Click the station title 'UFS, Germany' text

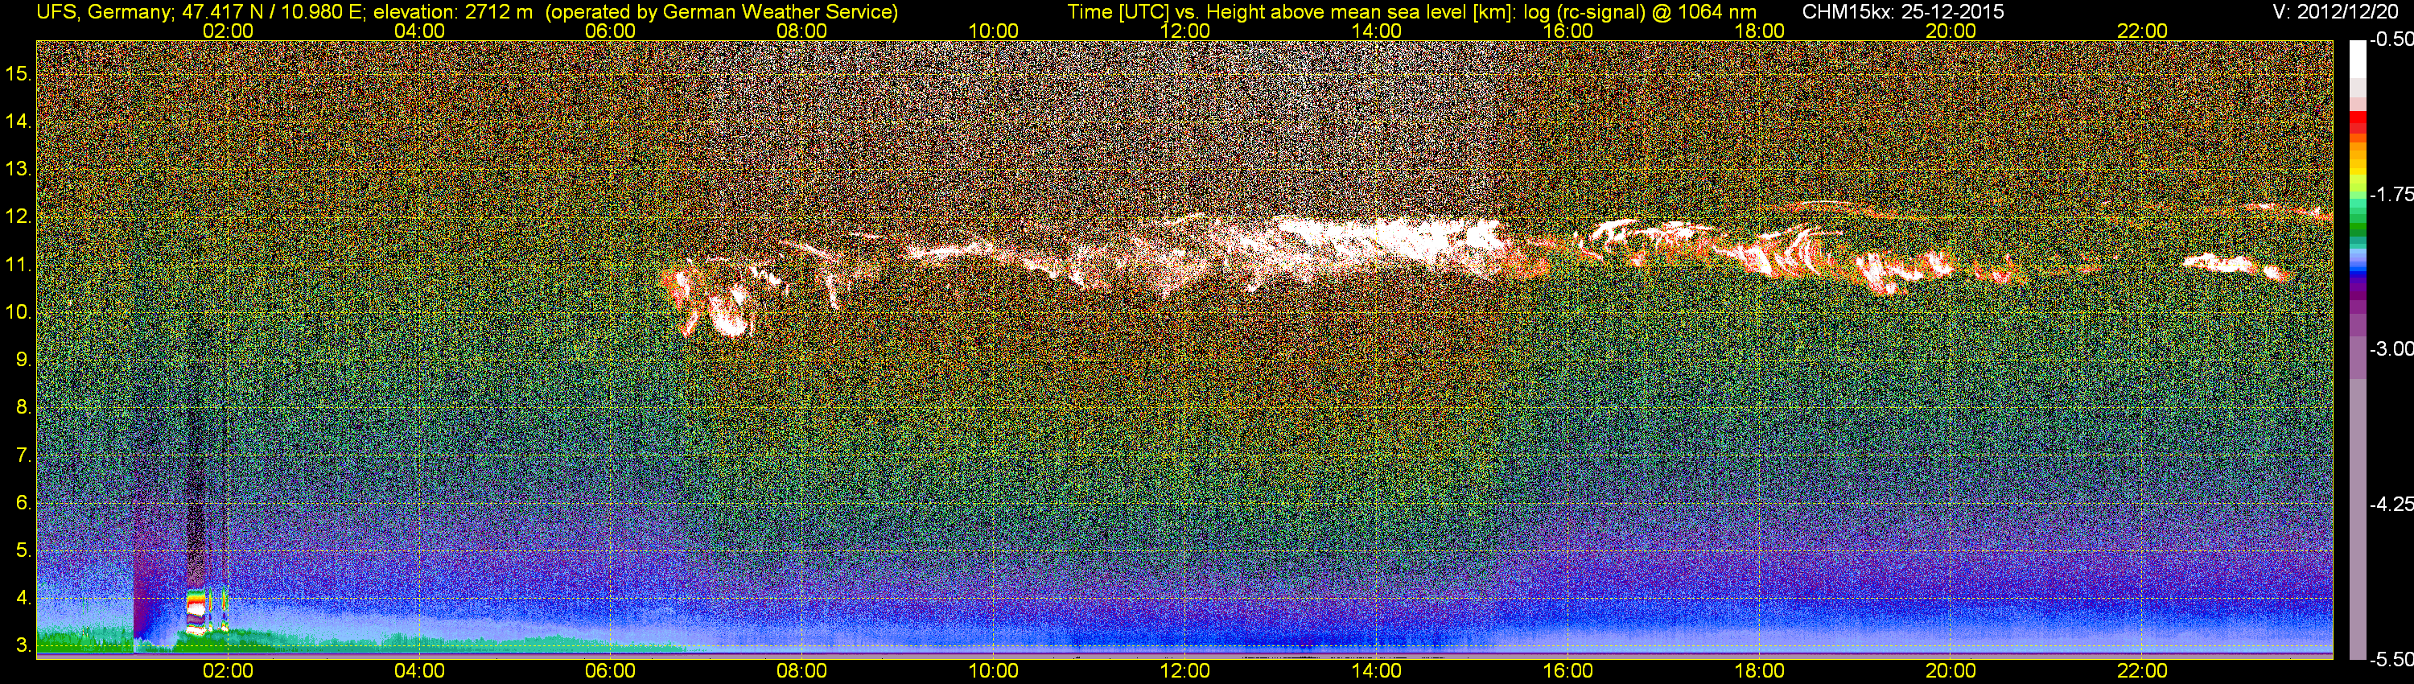103,12
